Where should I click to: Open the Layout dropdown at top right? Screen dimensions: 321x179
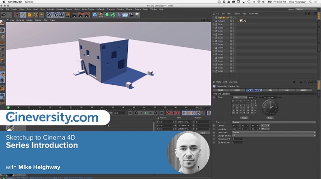306,9
